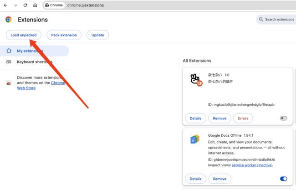Click ID ghbmnnjooekpmoecnnnilnnbdlolhkhi text
Image resolution: width=296 pixels, height=190 pixels.
(x=241, y=159)
